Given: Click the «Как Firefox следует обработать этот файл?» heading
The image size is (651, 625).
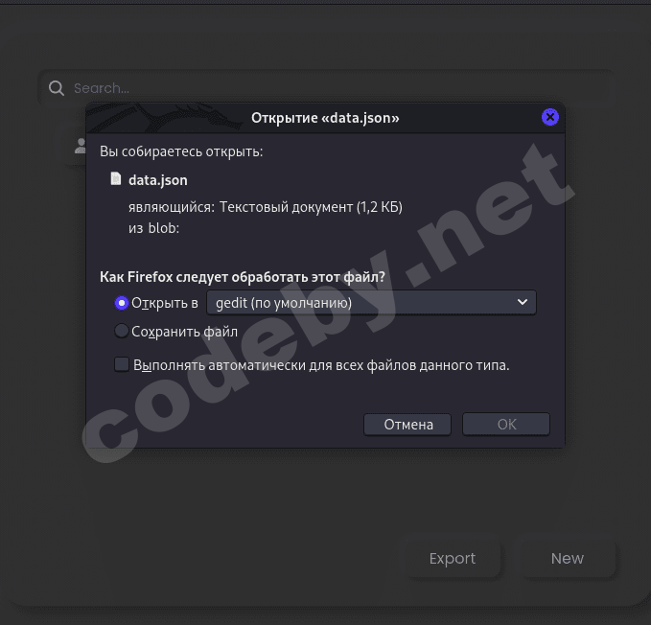Looking at the screenshot, I should (x=243, y=277).
